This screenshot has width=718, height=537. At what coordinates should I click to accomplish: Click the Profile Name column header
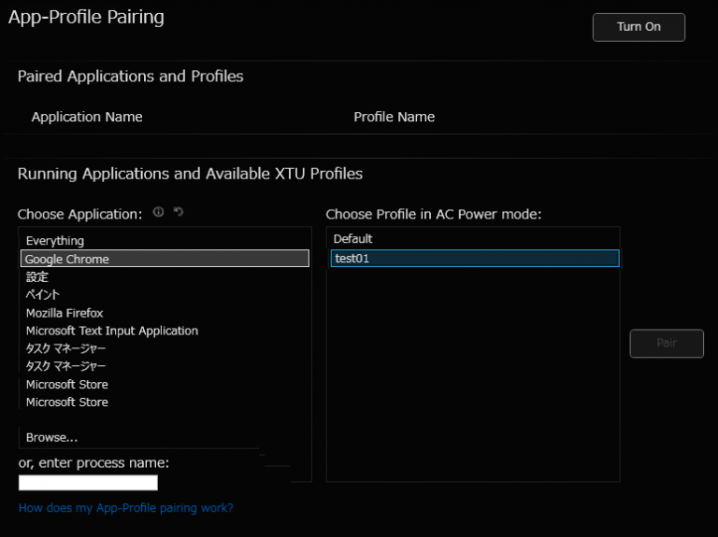(x=395, y=117)
